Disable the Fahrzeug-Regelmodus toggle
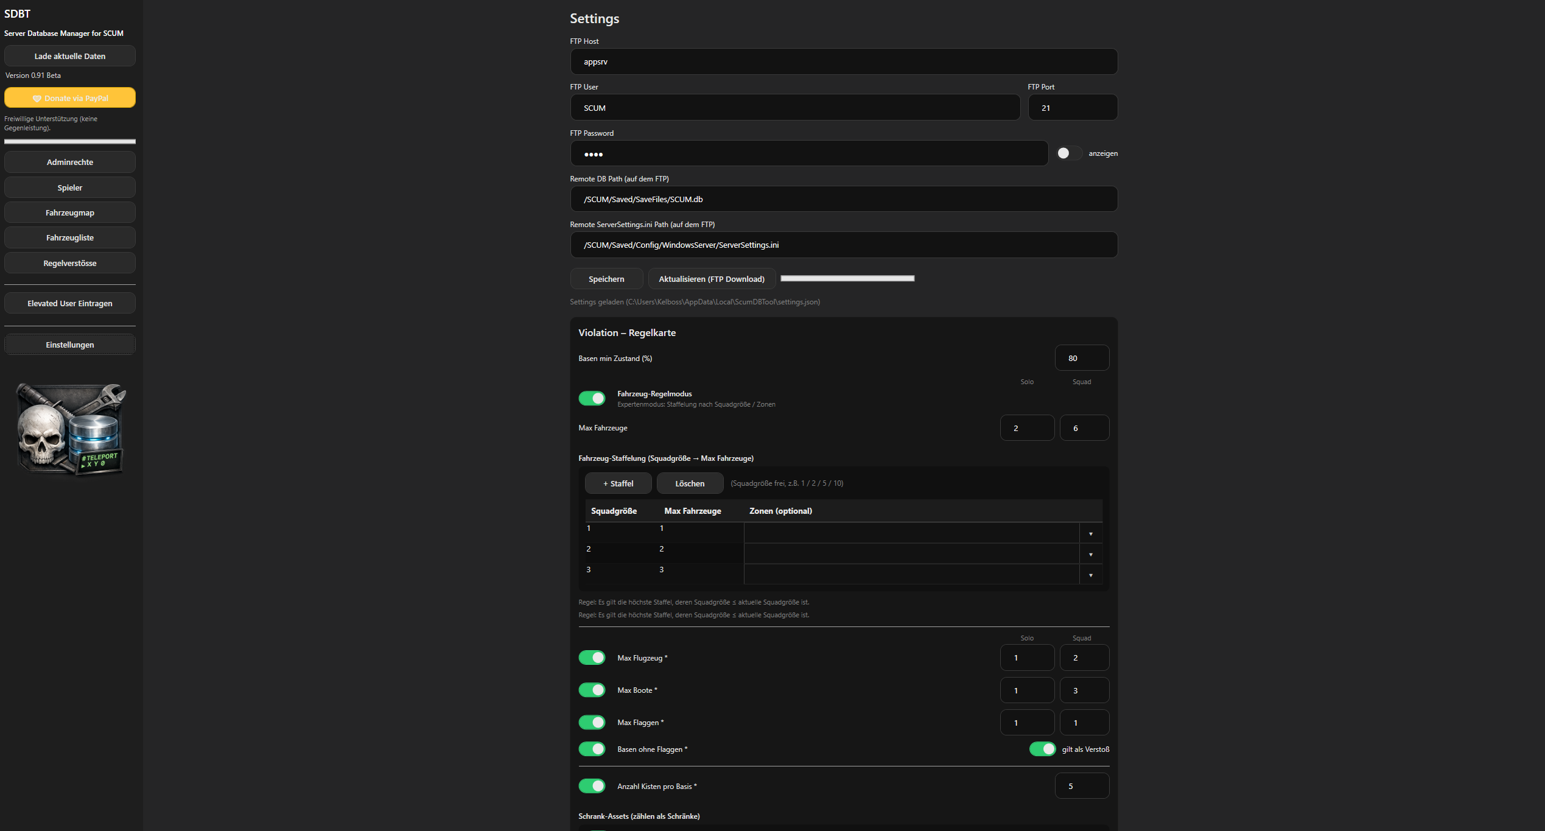Screen dimensions: 1545x831 click(592, 398)
